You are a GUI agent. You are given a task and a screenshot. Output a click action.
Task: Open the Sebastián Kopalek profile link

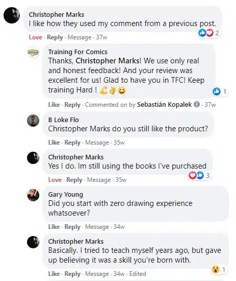click(x=164, y=104)
